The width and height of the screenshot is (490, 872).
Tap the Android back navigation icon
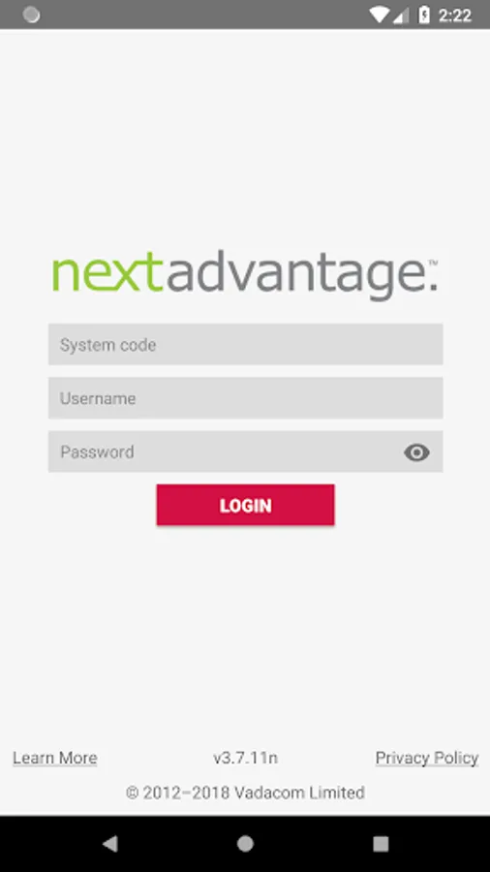pos(110,844)
